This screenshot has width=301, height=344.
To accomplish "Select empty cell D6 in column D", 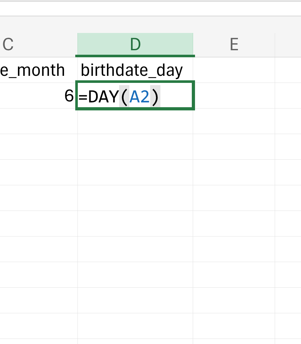I will coord(135,198).
